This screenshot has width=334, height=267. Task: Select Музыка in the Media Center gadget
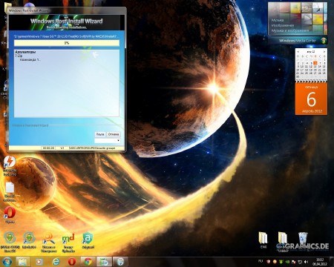coord(278,20)
